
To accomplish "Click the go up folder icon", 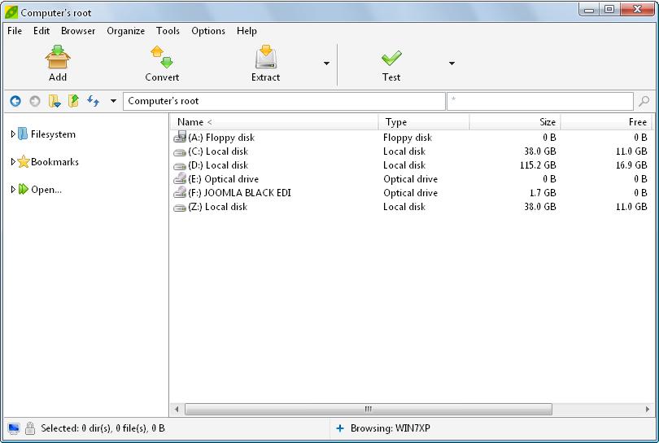I will [x=73, y=101].
